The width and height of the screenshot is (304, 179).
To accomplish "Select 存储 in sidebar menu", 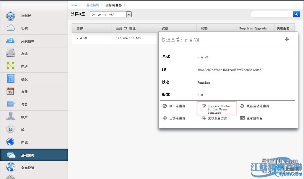I will click(x=34, y=54).
